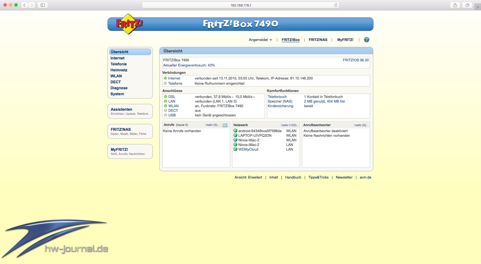The width and height of the screenshot is (481, 264).
Task: Open the FRITZ!NAS box in sidebar
Action: [130, 131]
